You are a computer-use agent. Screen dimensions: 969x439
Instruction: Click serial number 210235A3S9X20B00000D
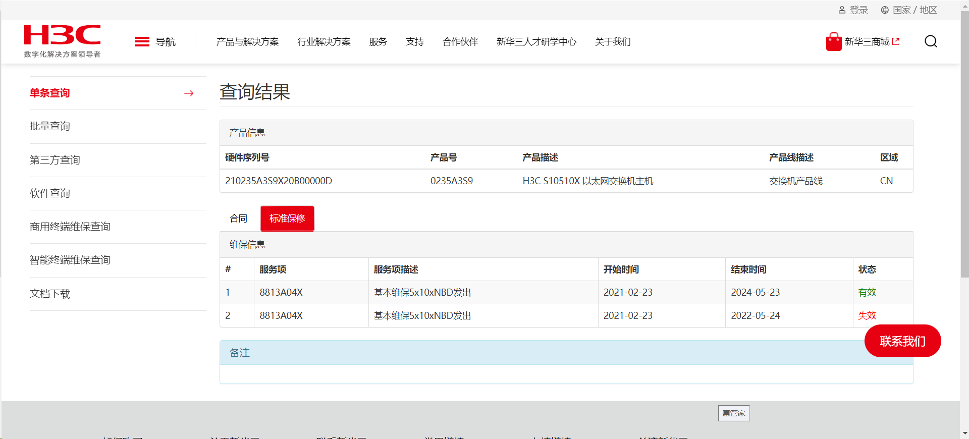coord(279,181)
